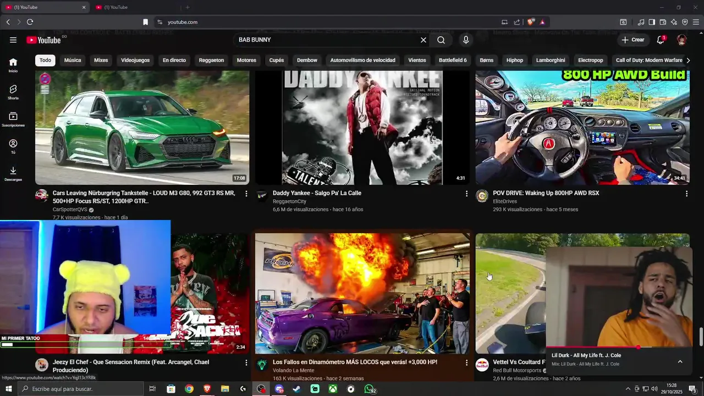This screenshot has width=704, height=396.
Task: Open a new browser tab with plus
Action: pos(188,7)
